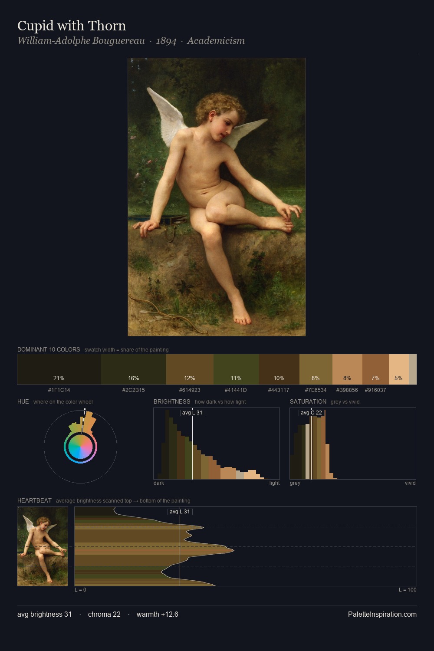The image size is (434, 651).
Task: Click the hex code label #916037
Action: 375,390
